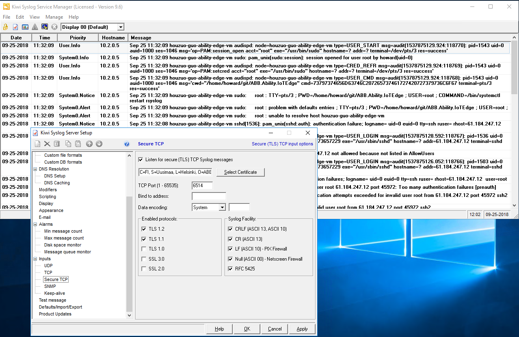Select Test message in the settings tree
519x337 pixels.
(x=52, y=300)
